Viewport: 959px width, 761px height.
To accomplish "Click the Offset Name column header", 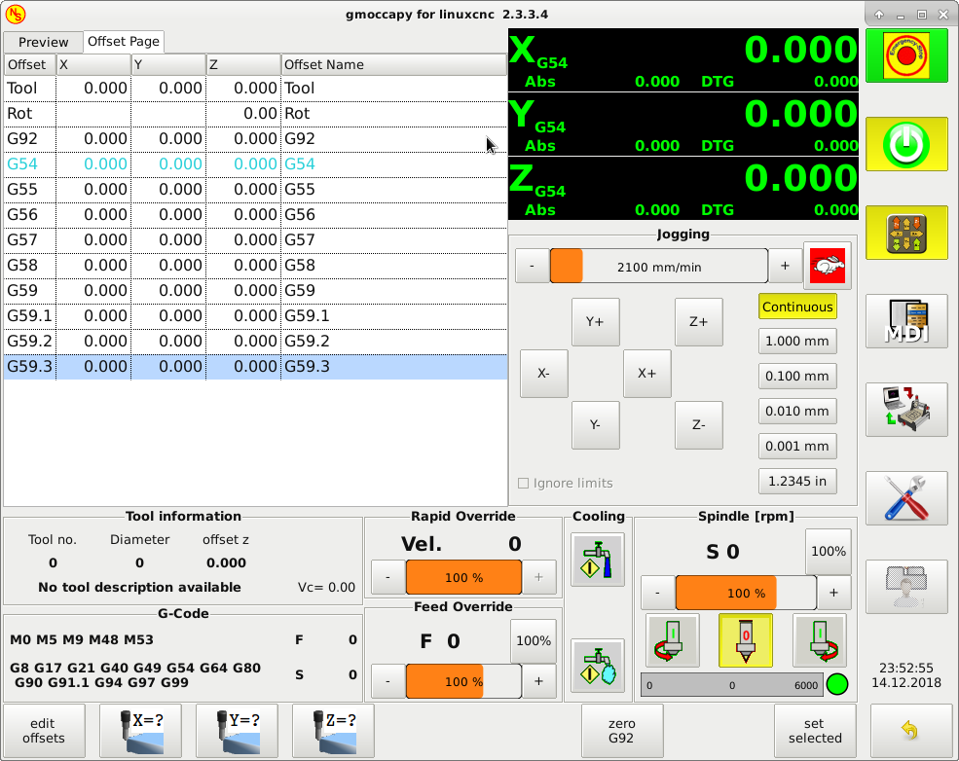I will (x=394, y=65).
